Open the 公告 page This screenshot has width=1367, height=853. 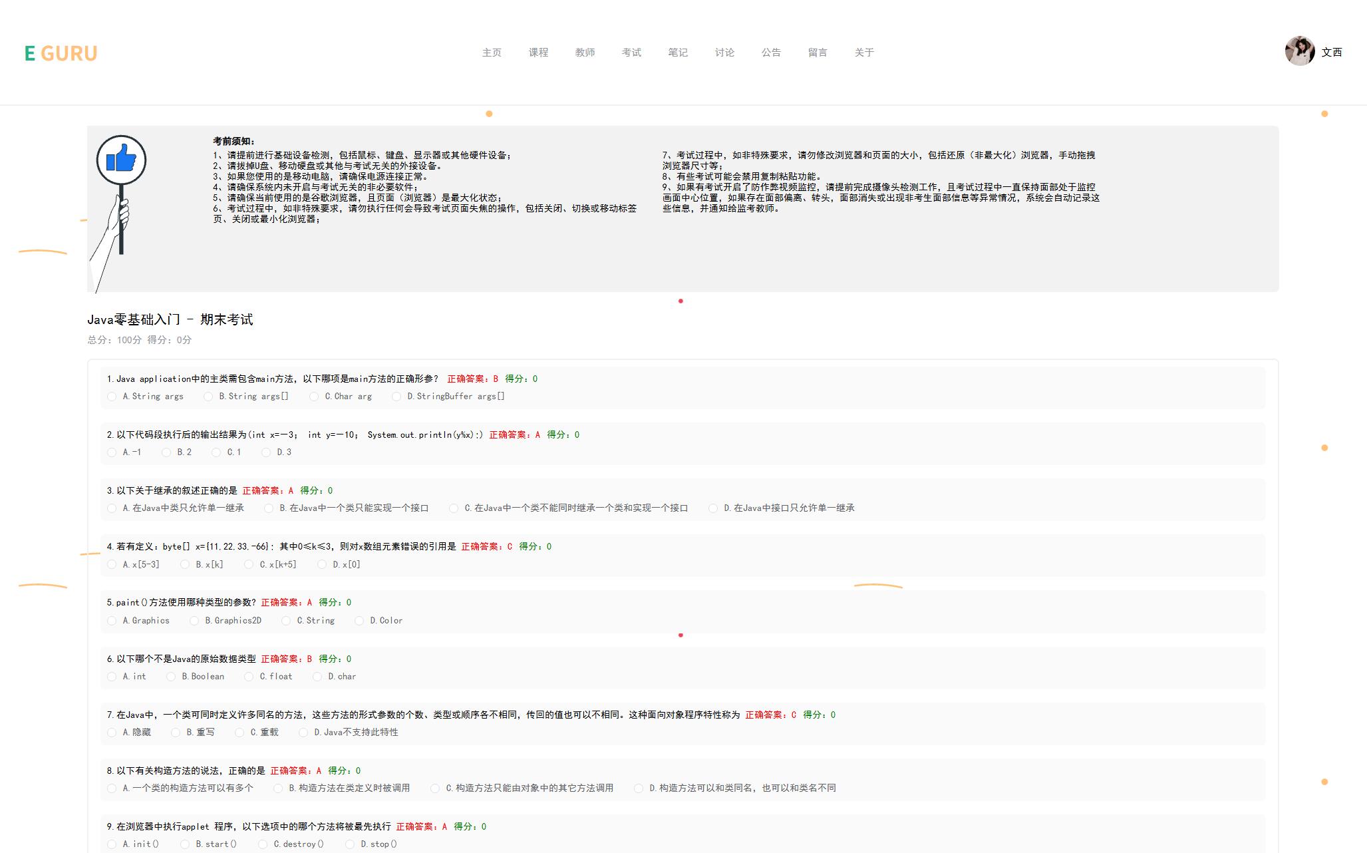(x=771, y=53)
